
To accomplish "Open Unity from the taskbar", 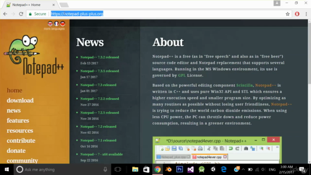I will pos(213,170).
